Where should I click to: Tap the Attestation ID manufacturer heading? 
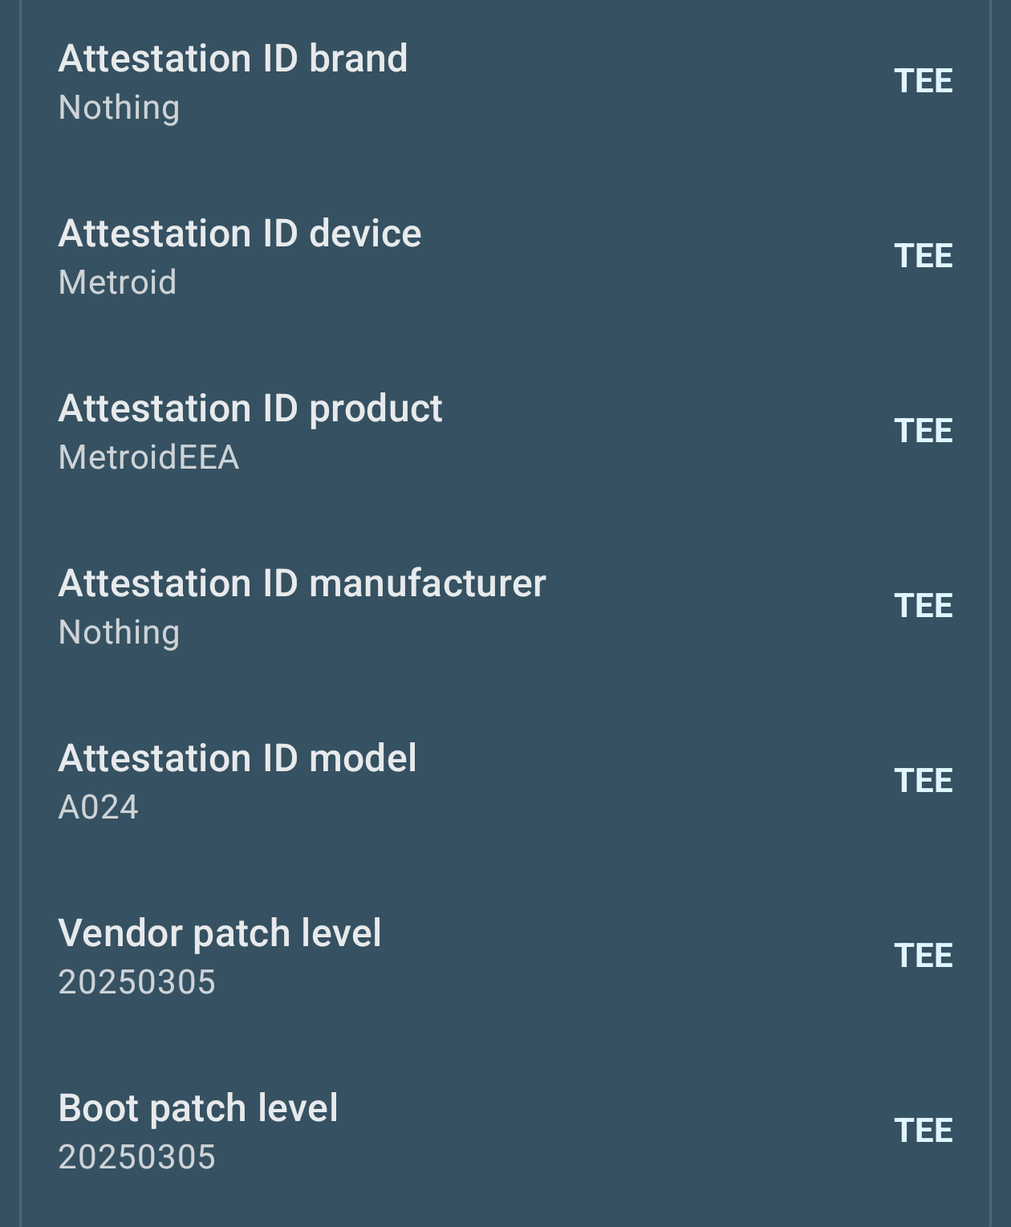[302, 583]
